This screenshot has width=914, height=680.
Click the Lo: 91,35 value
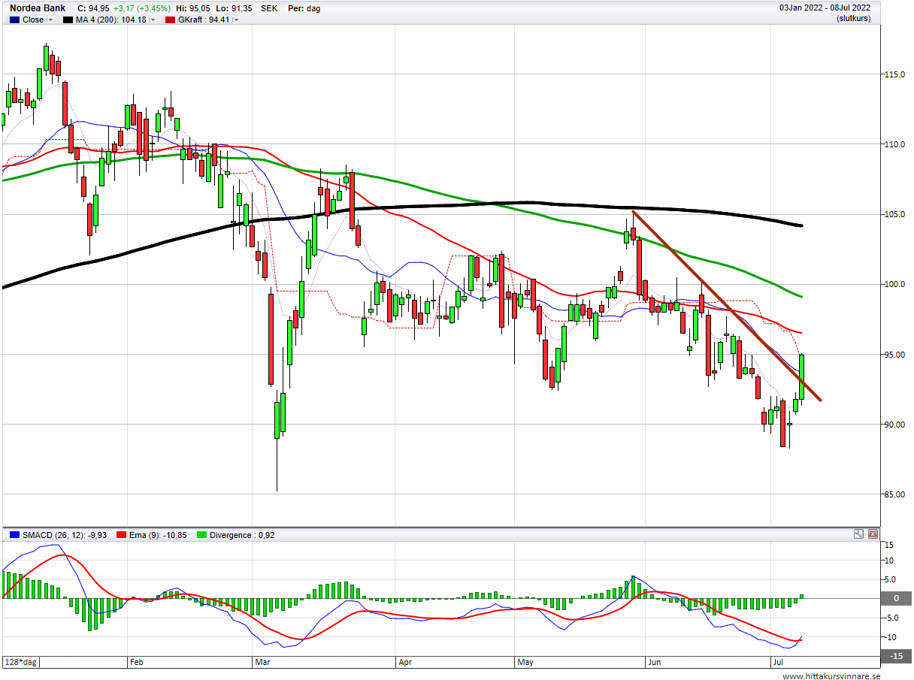tap(233, 8)
